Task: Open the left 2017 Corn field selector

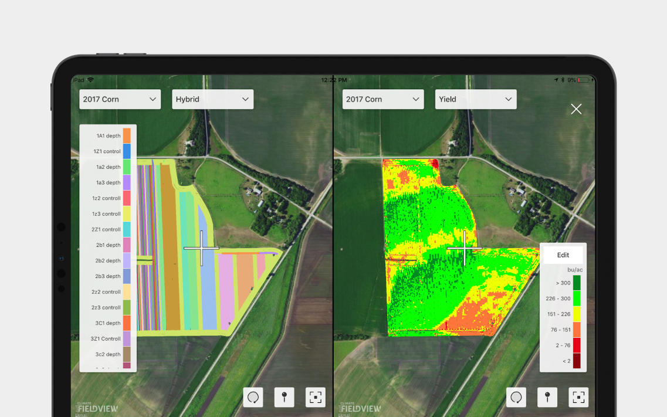Action: click(x=120, y=99)
